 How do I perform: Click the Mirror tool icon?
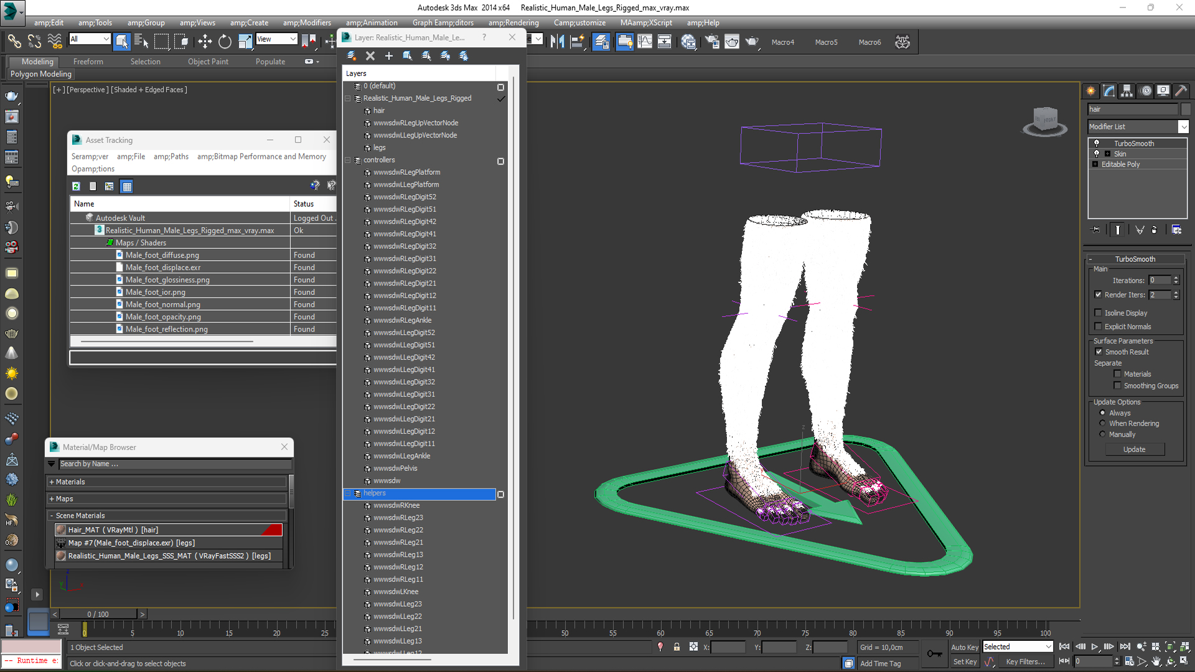[x=557, y=42]
